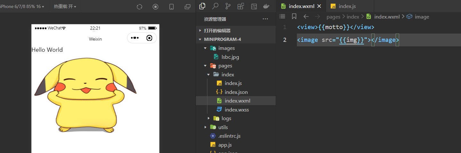Collapse the MINIPROGRAM-4 project section

tap(236, 39)
